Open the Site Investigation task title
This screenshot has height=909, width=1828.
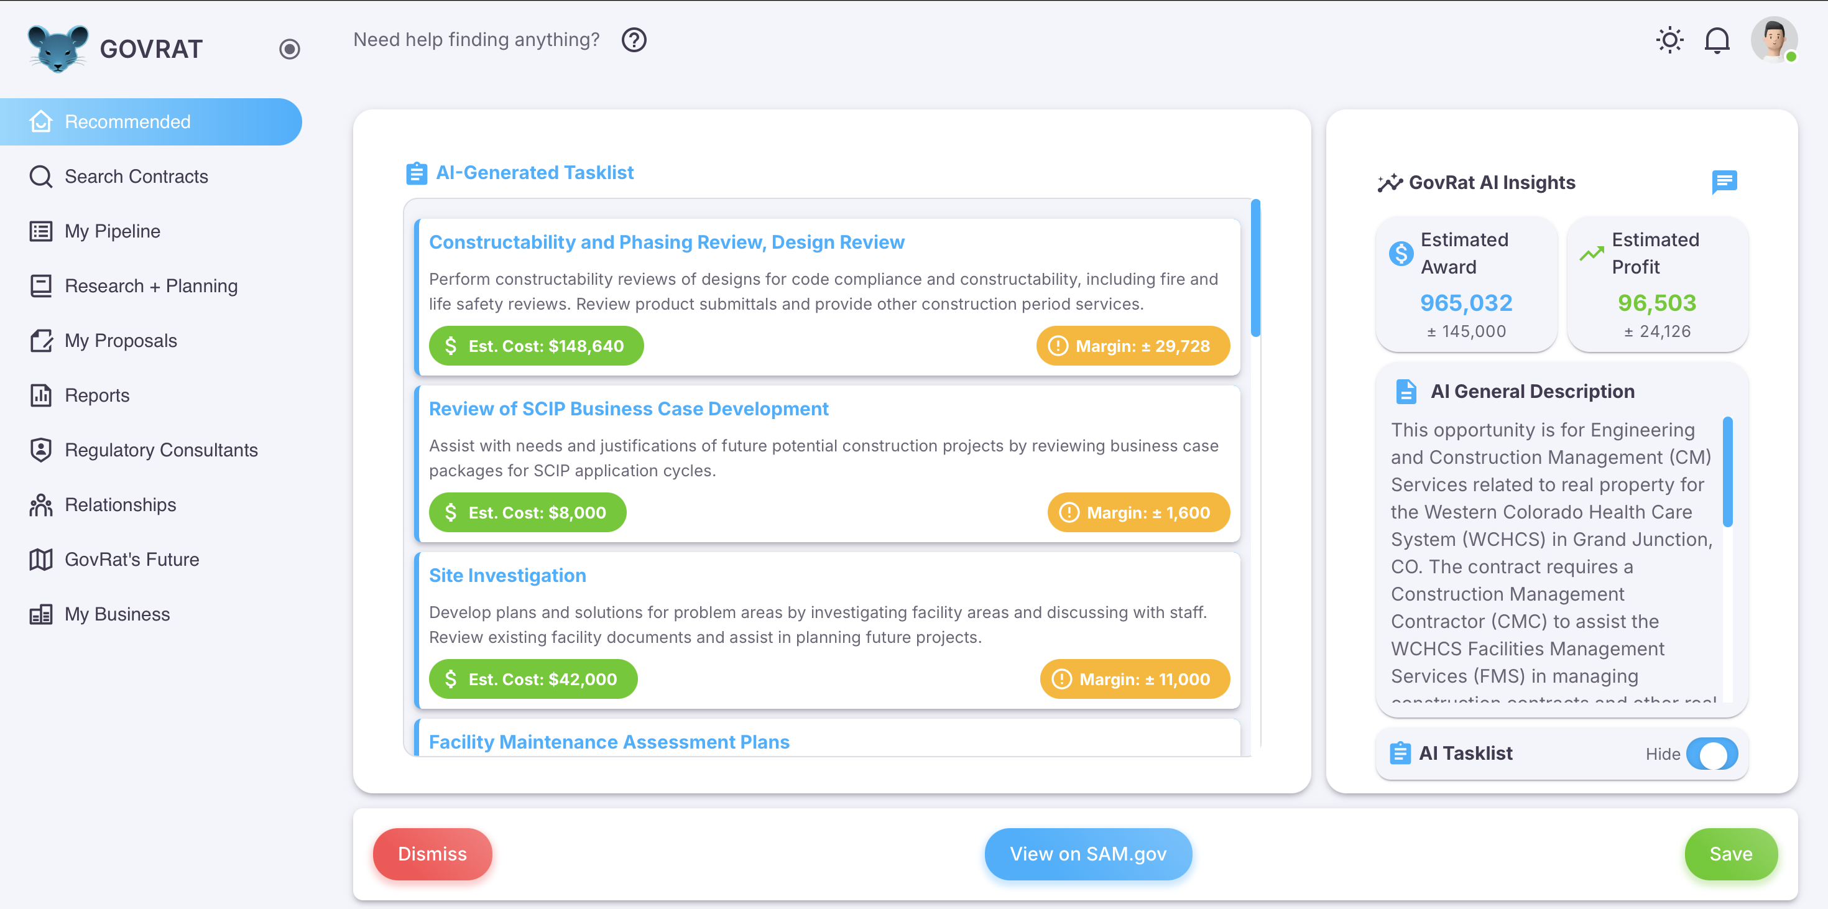[x=507, y=576]
